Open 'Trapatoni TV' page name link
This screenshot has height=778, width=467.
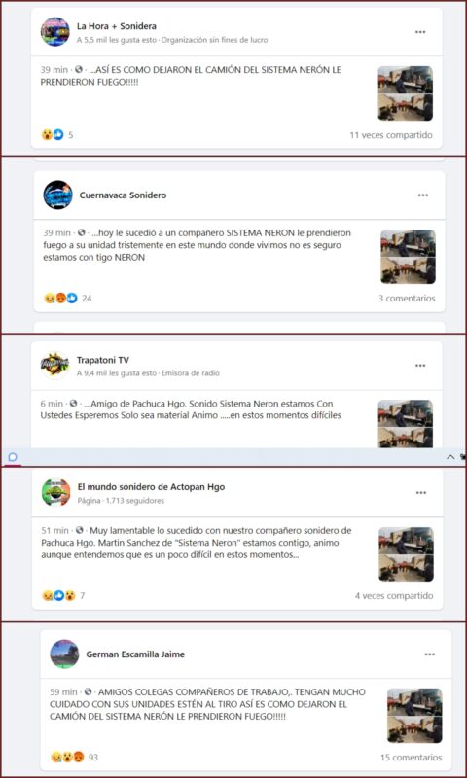[103, 360]
